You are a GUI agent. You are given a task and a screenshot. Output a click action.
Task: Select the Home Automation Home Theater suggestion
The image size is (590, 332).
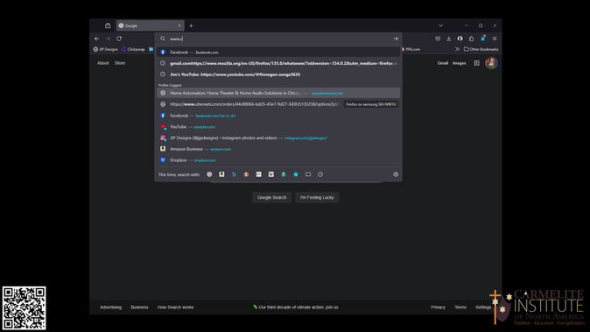pos(278,93)
